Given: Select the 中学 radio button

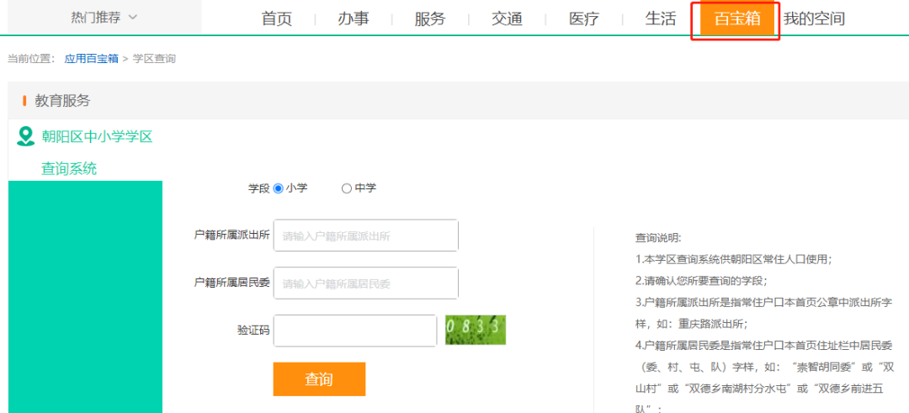Looking at the screenshot, I should [347, 188].
